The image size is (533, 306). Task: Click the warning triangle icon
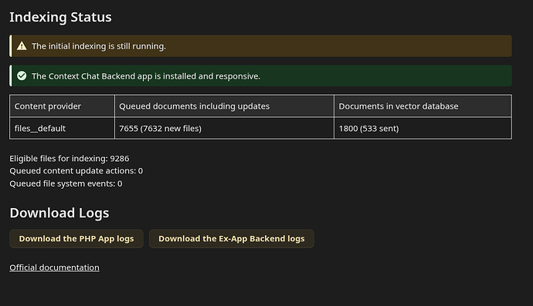22,45
